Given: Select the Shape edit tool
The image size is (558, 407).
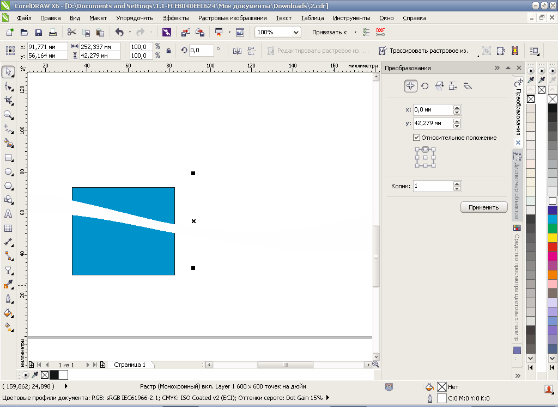Looking at the screenshot, I should coord(8,87).
